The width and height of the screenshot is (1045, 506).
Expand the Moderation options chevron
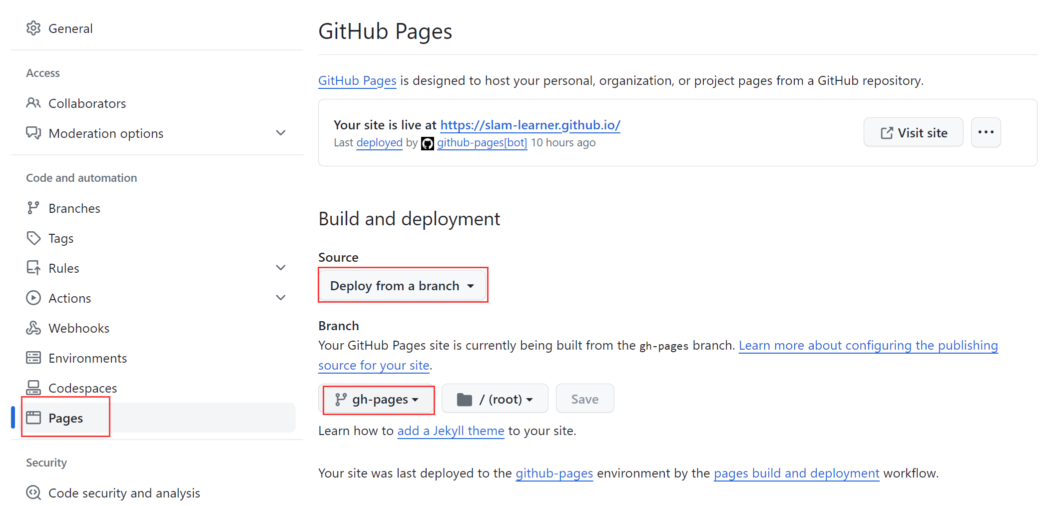pos(281,133)
